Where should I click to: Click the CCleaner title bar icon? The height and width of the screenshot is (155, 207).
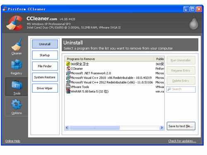click(x=5, y=9)
